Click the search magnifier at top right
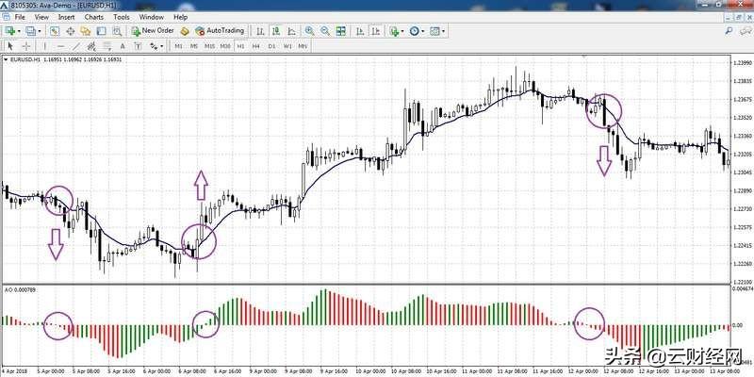The width and height of the screenshot is (754, 377). pyautogui.click(x=729, y=30)
